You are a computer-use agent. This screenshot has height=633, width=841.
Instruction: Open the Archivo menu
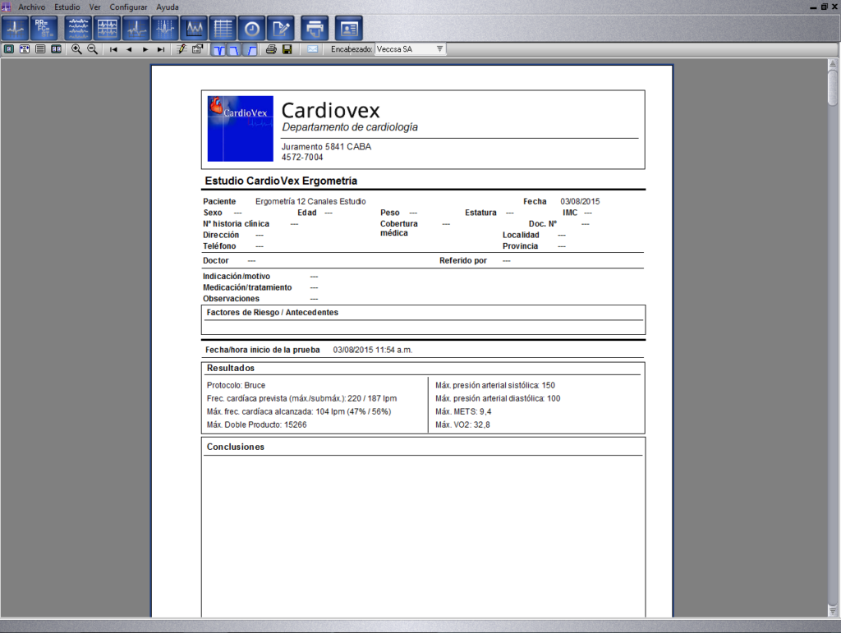pos(31,7)
